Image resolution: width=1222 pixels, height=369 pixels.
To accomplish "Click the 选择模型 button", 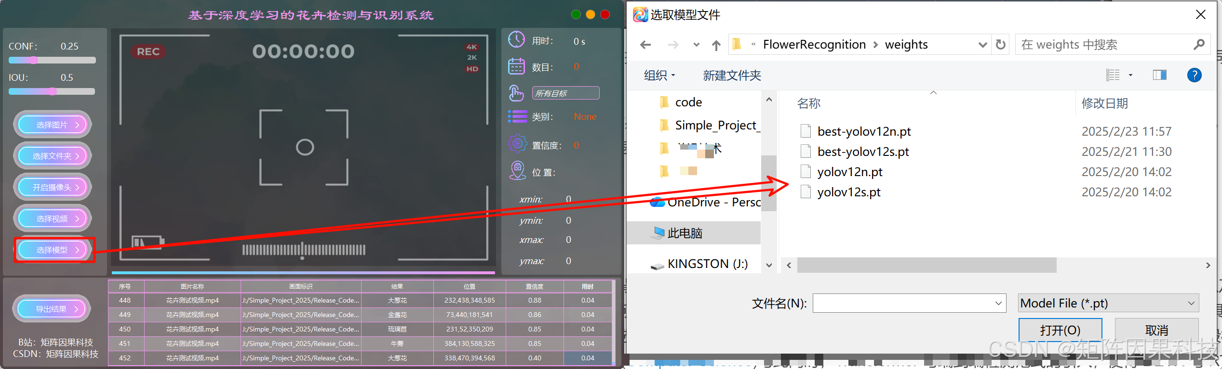I will coord(52,250).
